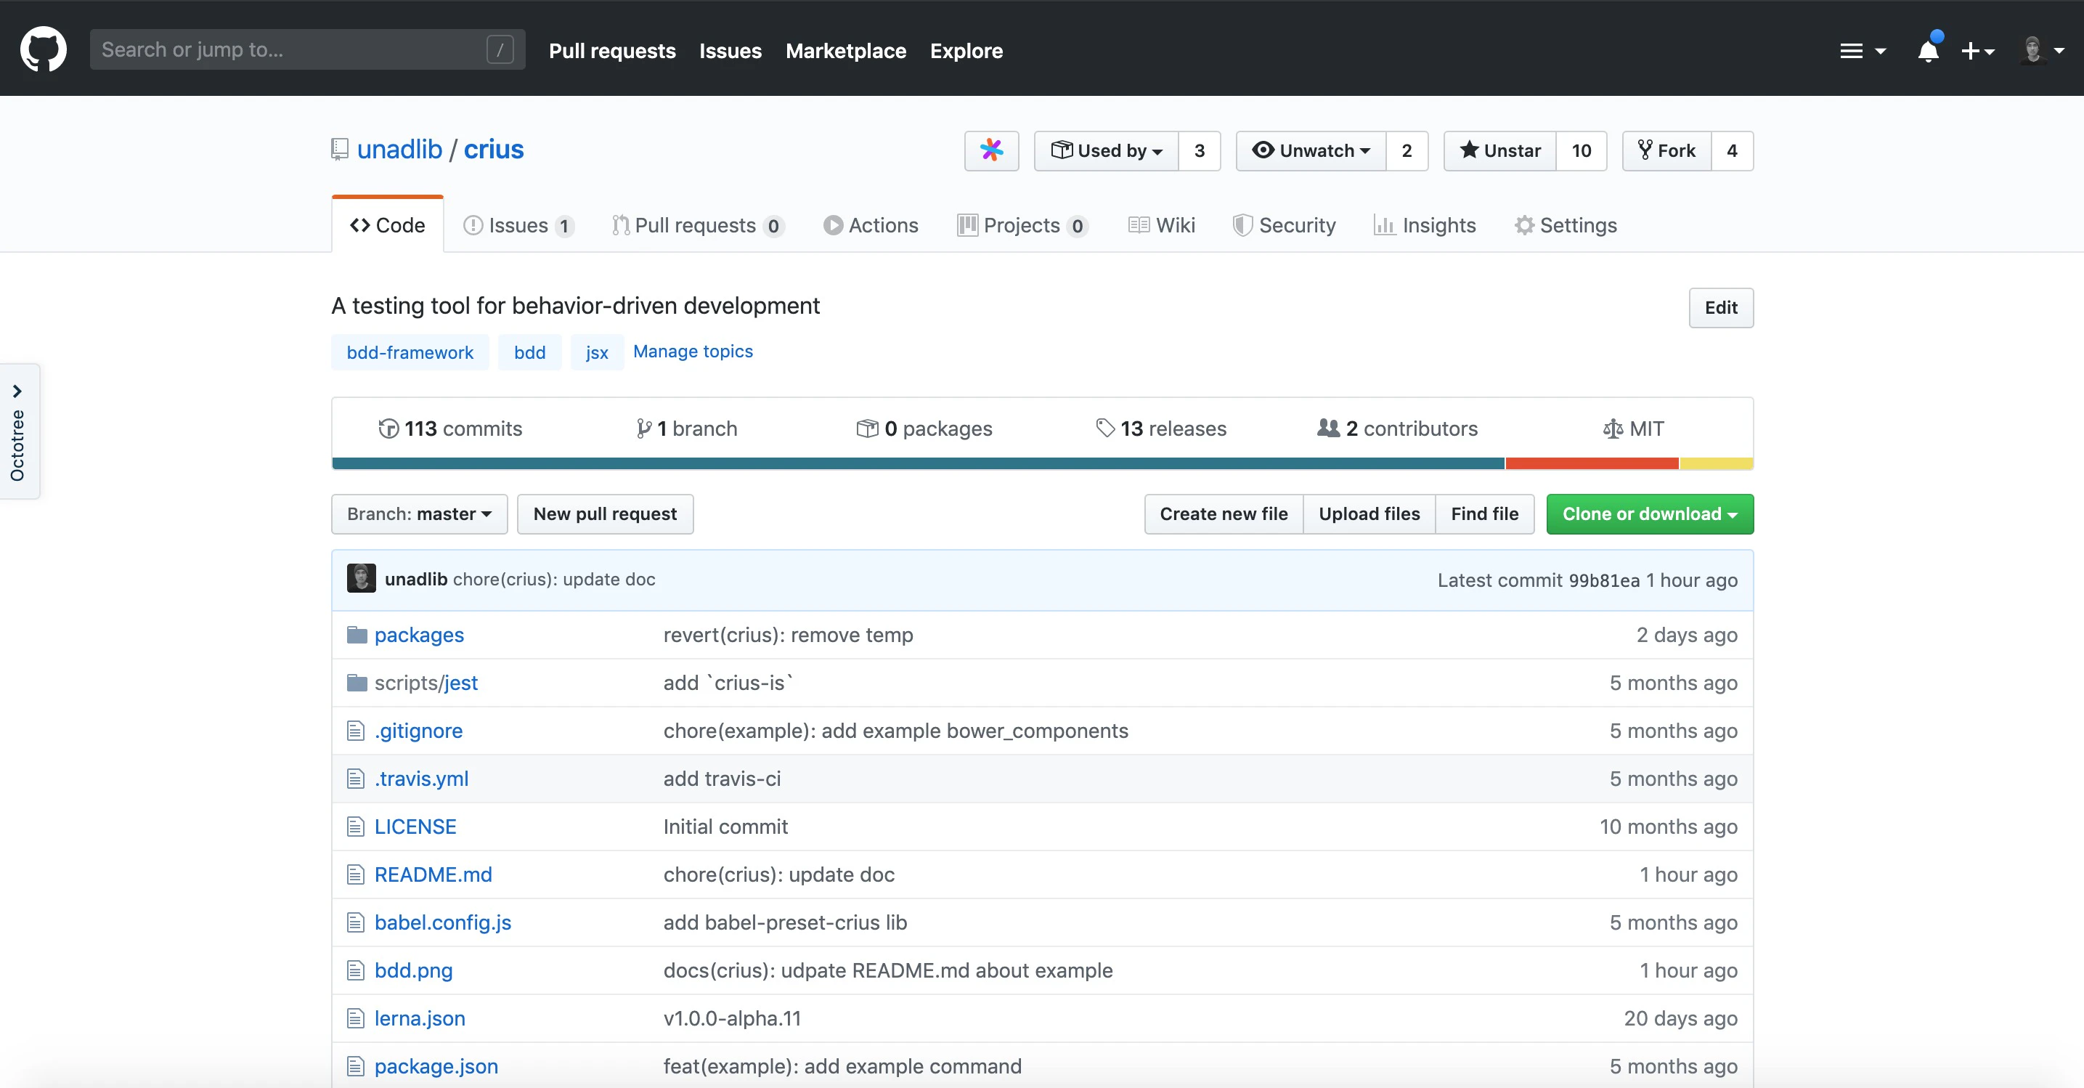This screenshot has height=1088, width=2084.
Task: Toggle Unstar on the repository
Action: coord(1500,150)
